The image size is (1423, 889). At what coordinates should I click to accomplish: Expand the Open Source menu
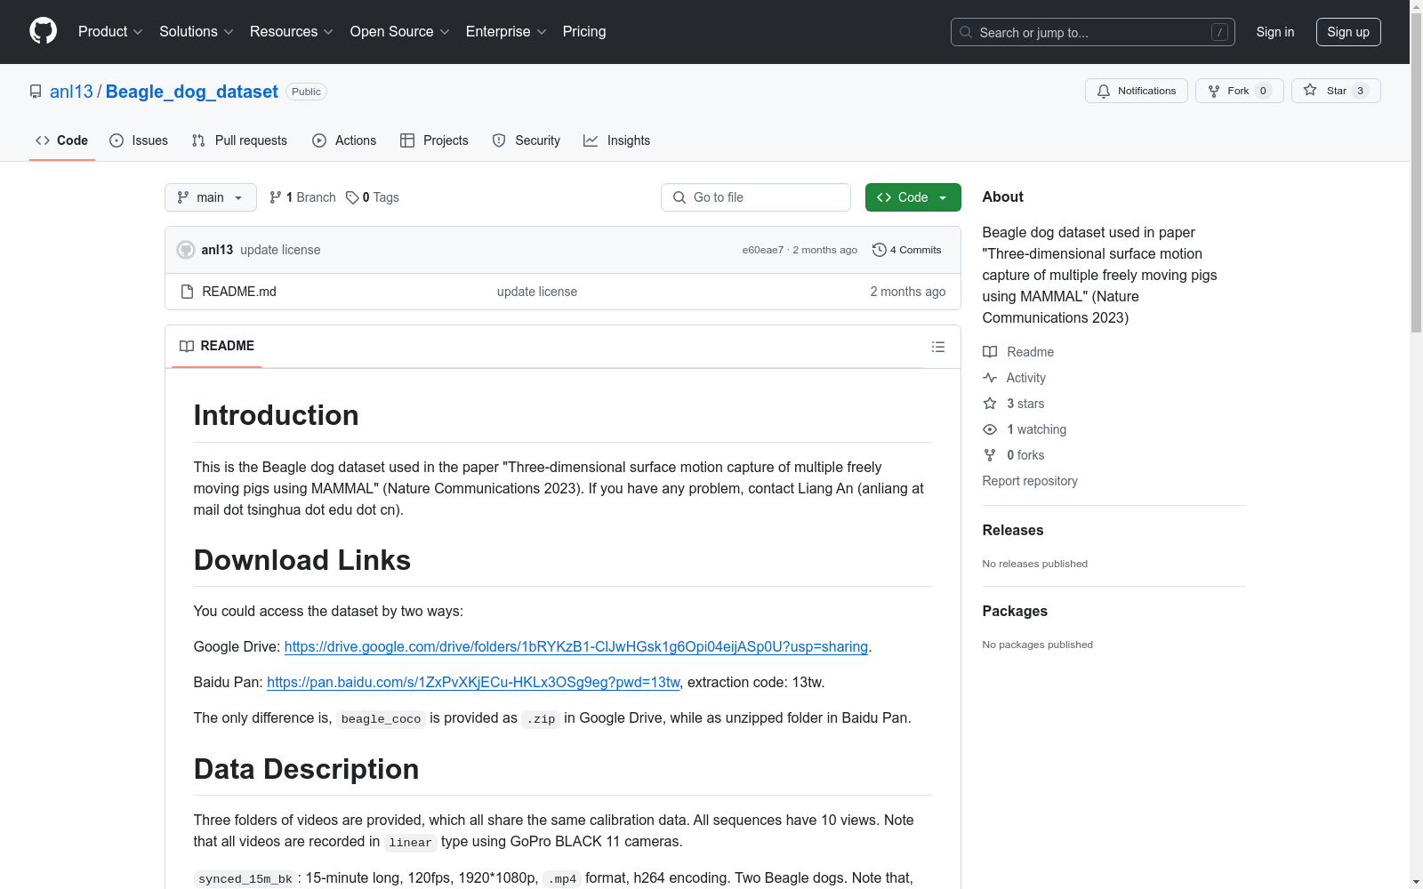pos(400,32)
